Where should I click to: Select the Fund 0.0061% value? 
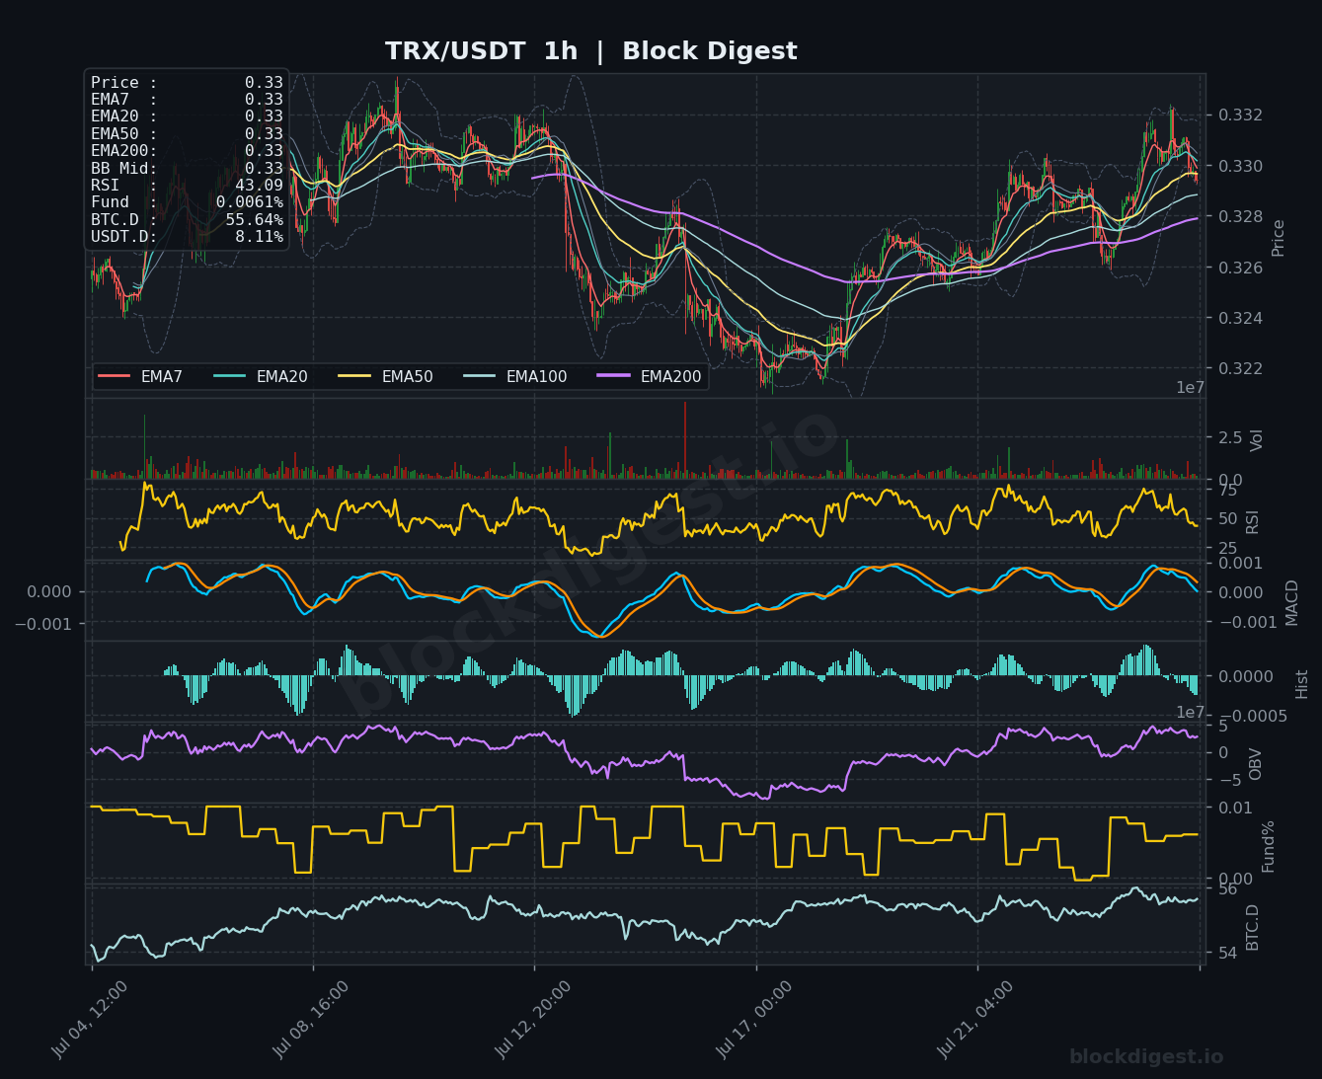click(x=250, y=202)
